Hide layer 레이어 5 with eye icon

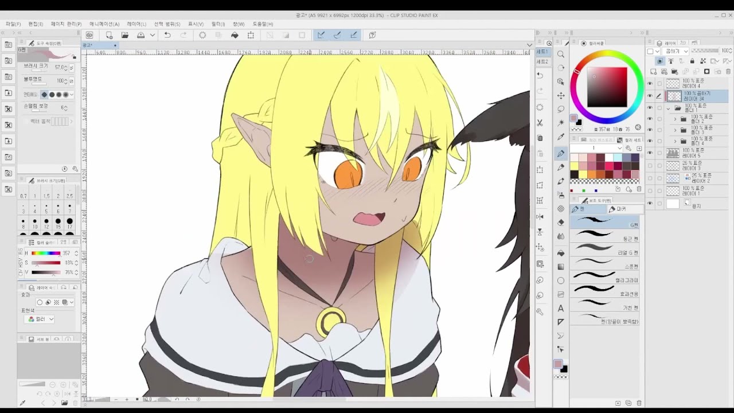650,153
